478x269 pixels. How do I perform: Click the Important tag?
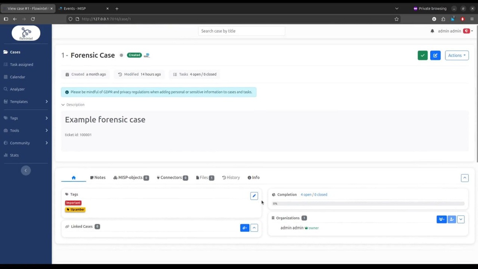pyautogui.click(x=73, y=203)
